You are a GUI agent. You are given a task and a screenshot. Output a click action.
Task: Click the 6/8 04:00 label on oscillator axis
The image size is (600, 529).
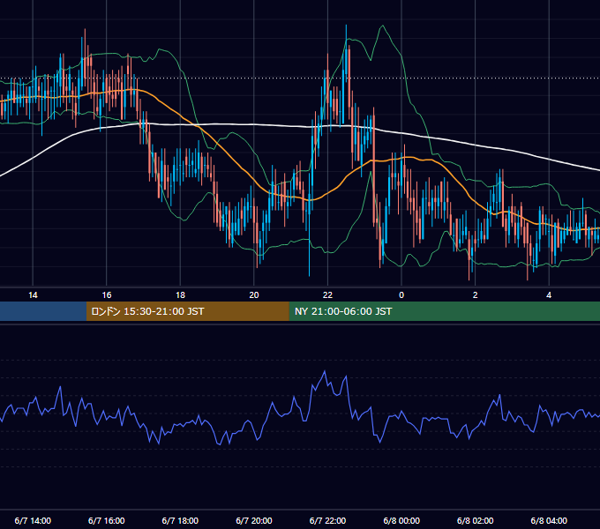click(x=549, y=520)
